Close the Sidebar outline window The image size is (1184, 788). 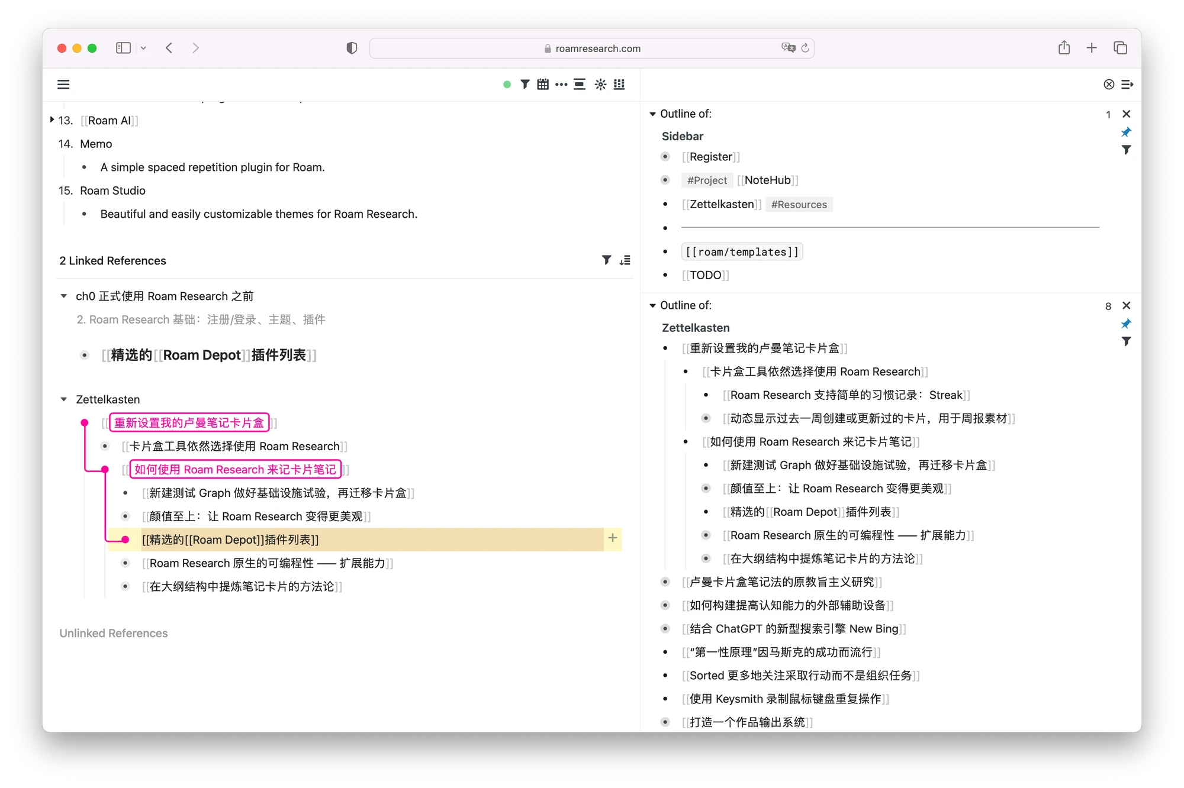[1126, 114]
